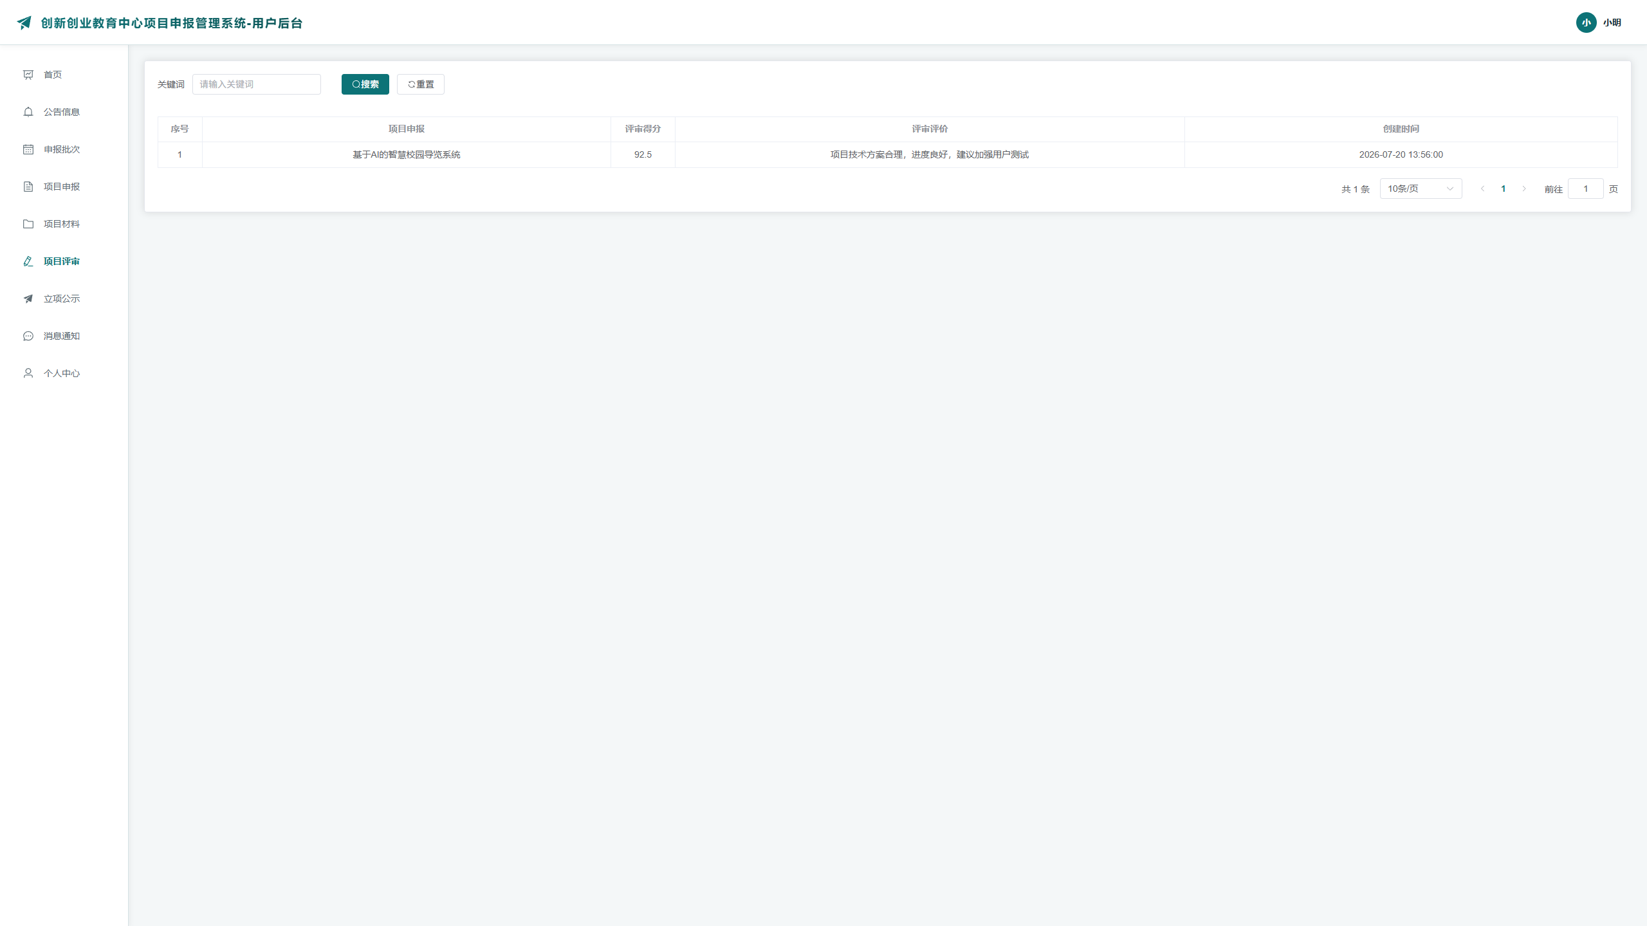The image size is (1647, 926).
Task: Click the calendar icon for 申报批次
Action: click(28, 149)
